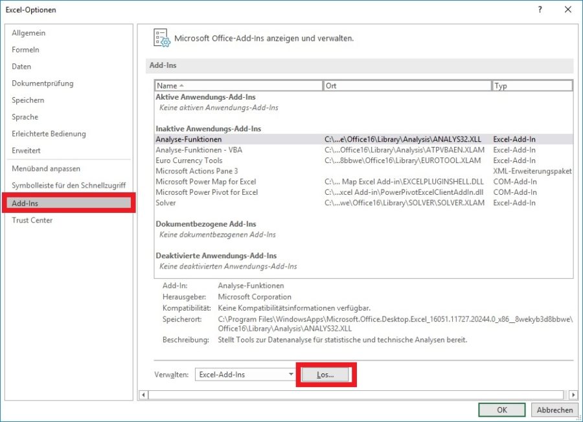Select the Euro Currency Tools add-in
The image size is (583, 422).
click(189, 160)
